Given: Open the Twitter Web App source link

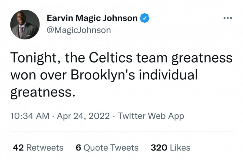Looking at the screenshot, I should pos(151,116).
